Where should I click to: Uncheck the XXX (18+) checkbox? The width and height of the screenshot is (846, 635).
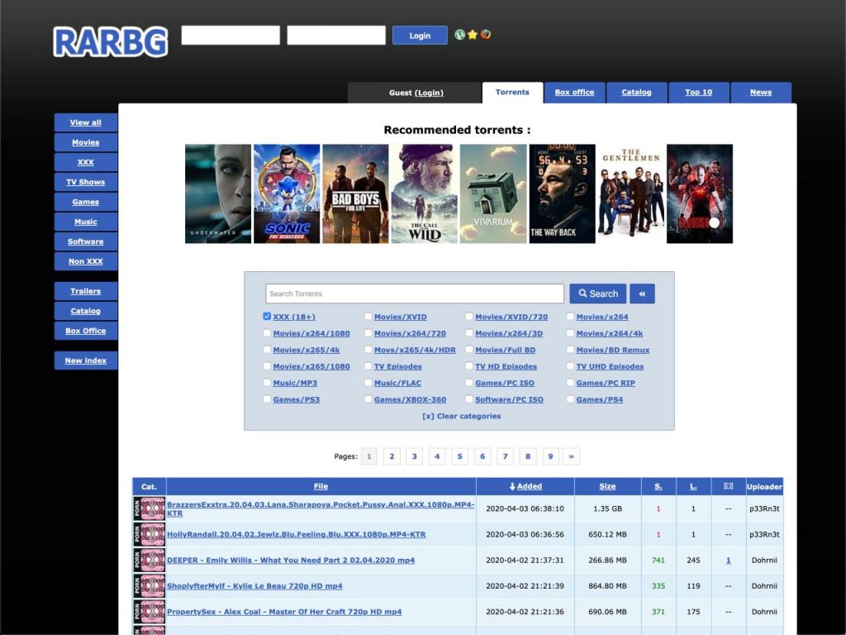point(267,317)
